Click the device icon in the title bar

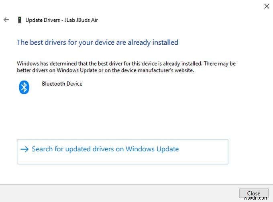pos(19,20)
